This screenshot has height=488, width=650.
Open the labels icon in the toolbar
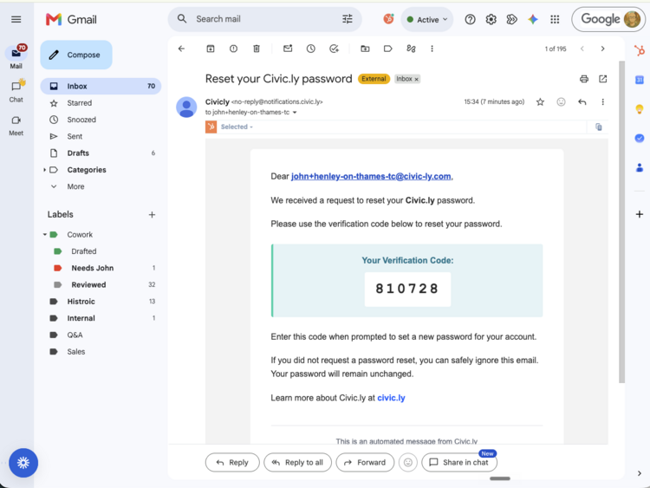pos(387,49)
